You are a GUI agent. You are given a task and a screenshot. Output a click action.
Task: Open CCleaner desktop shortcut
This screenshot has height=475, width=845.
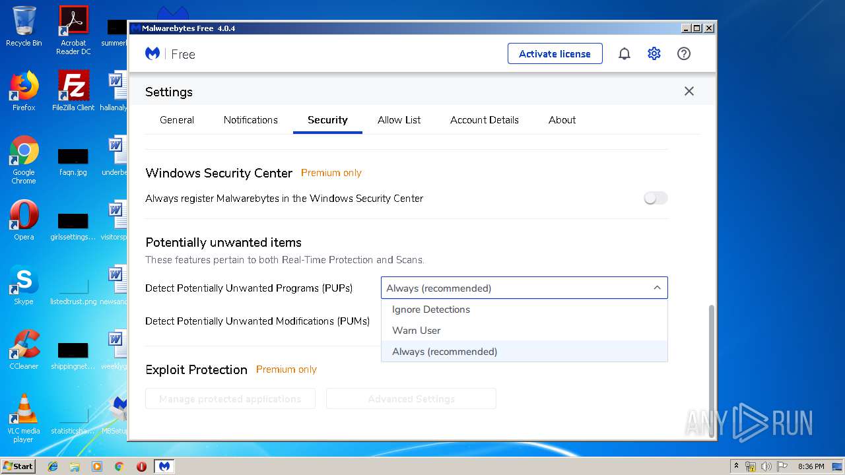[x=24, y=349]
